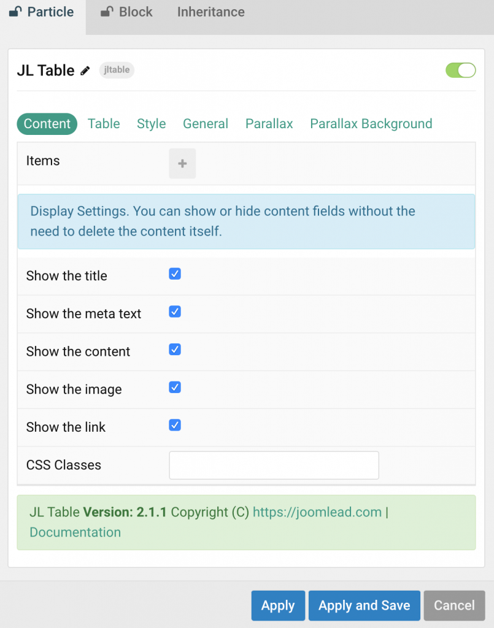Click inside the CSS Classes field

(x=273, y=465)
